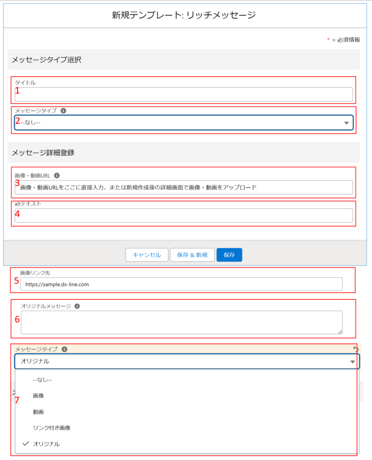Click the undo arrow icon above dropdown
This screenshot has width=372, height=460.
coord(356,349)
